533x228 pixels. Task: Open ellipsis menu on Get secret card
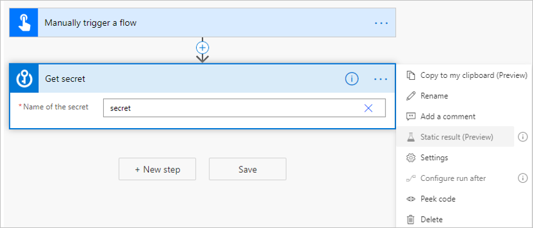pos(381,79)
